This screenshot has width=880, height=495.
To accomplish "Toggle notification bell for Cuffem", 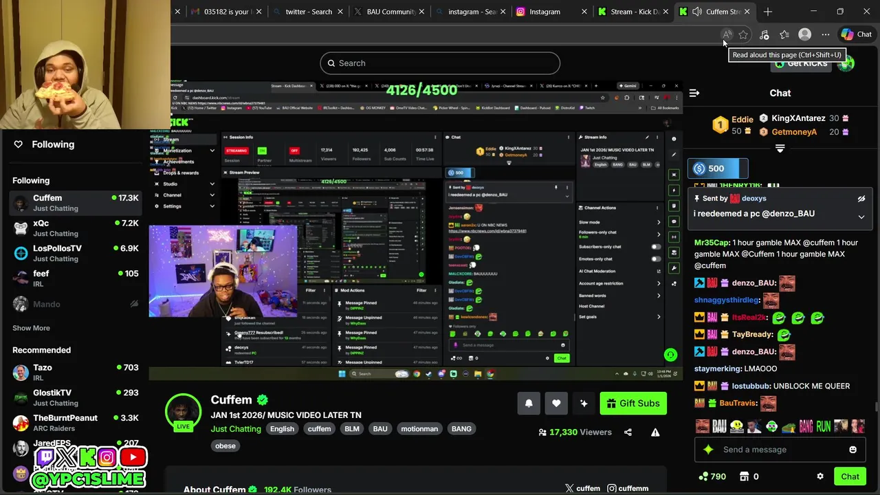I will [x=529, y=404].
